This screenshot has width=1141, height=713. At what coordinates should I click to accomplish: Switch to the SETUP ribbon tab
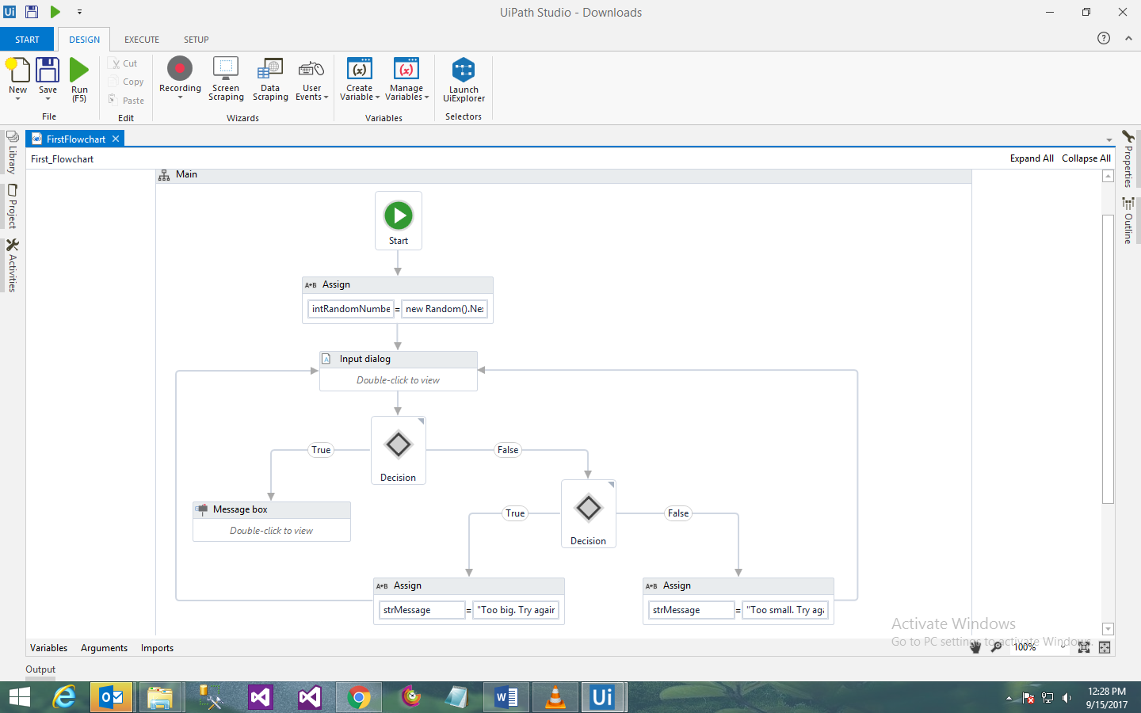point(197,40)
